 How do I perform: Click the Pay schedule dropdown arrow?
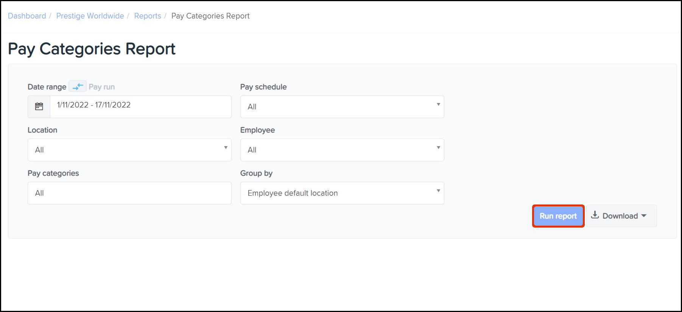[x=438, y=105]
